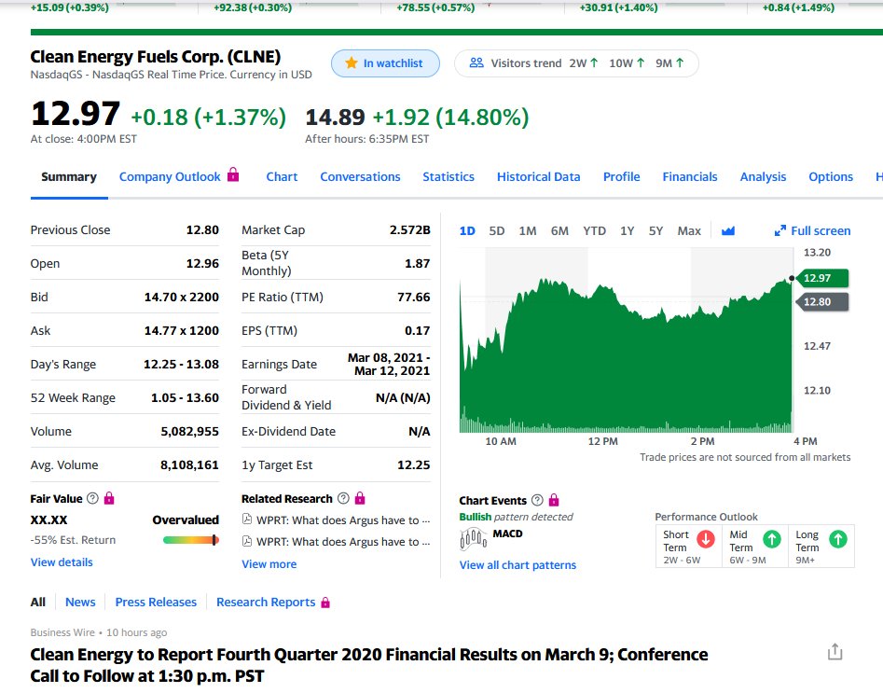Go to the Financials tab
This screenshot has height=693, width=883.
point(690,177)
